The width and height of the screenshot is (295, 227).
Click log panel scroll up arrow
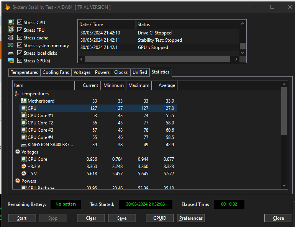tap(243, 23)
